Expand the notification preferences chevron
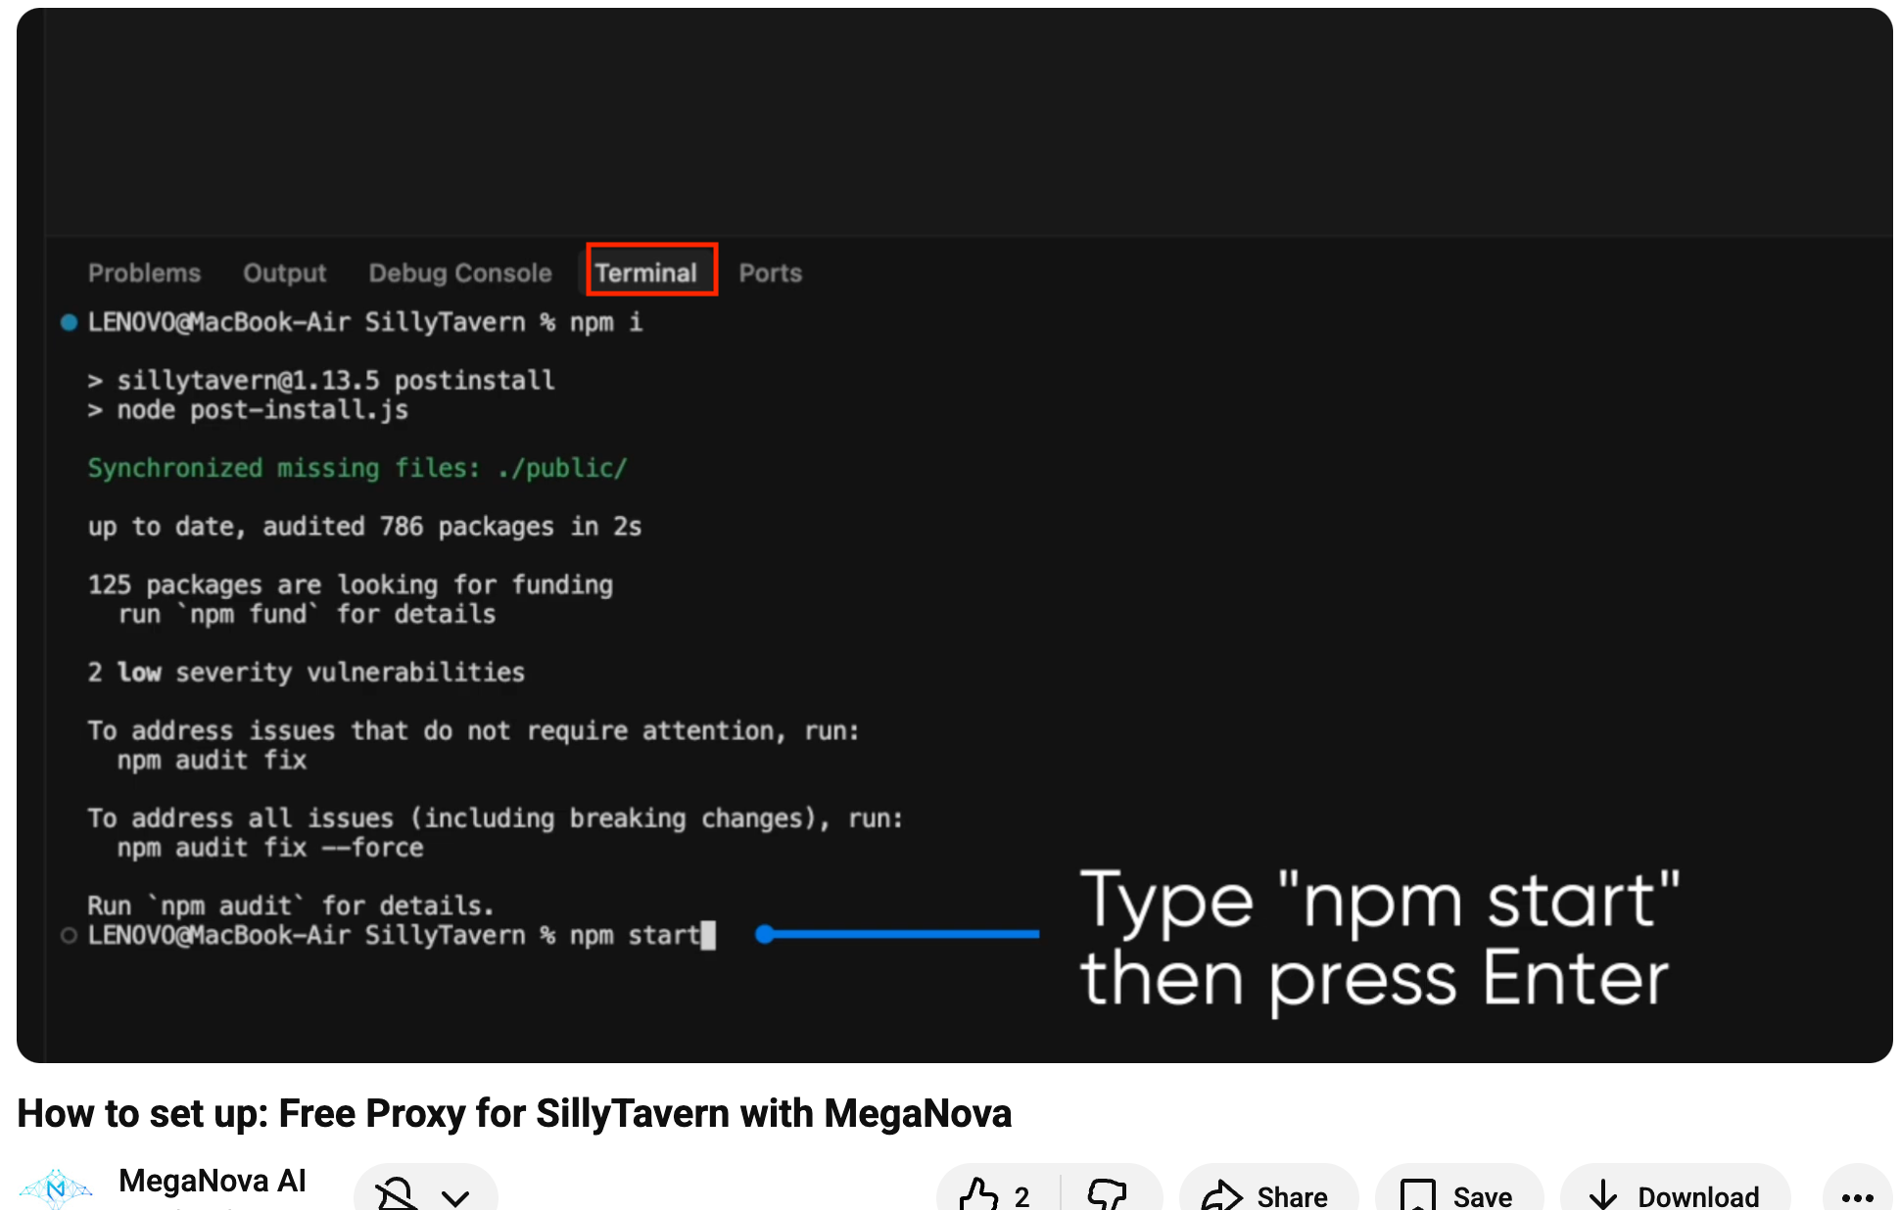 click(455, 1196)
